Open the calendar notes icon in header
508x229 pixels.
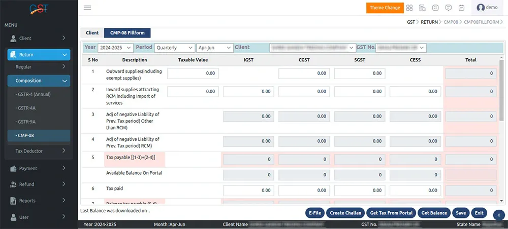click(462, 8)
